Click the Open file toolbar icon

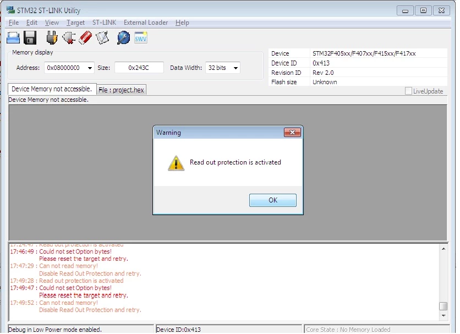tap(13, 38)
